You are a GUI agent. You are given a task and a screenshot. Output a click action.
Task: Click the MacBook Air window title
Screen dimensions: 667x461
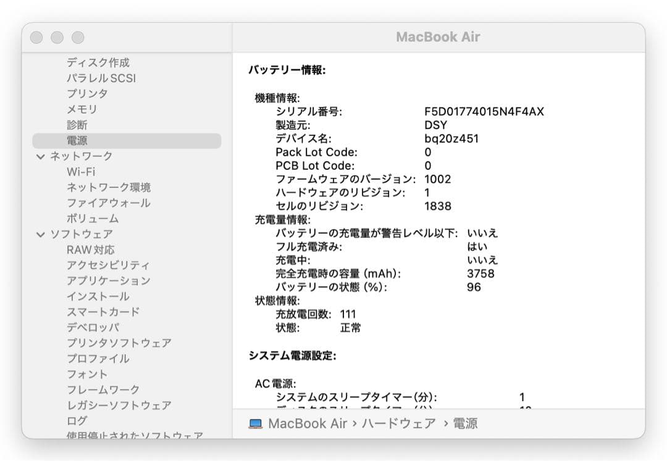[438, 37]
